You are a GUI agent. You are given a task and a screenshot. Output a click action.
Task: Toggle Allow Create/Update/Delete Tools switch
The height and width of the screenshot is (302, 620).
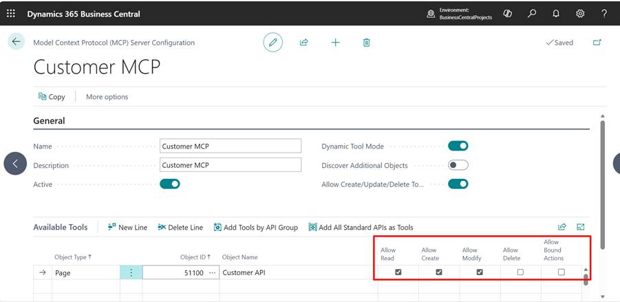click(x=458, y=184)
